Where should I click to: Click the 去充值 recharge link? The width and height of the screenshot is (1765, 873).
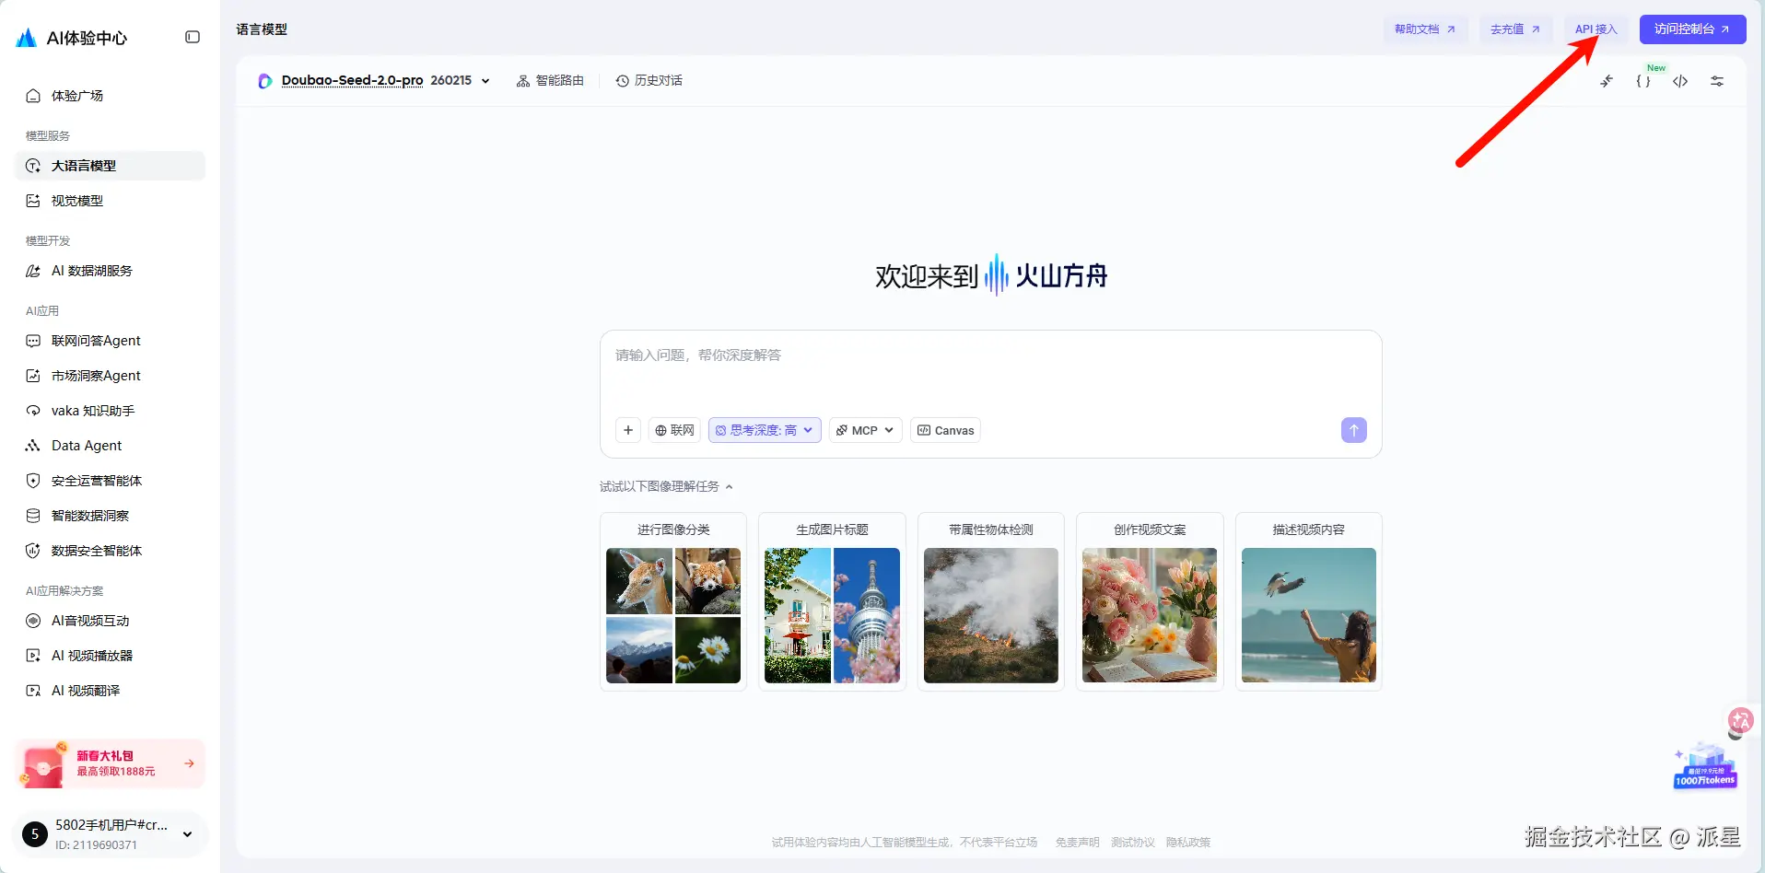(1515, 29)
